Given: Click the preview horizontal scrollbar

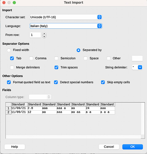Looking at the screenshot, I should [x=73, y=136].
